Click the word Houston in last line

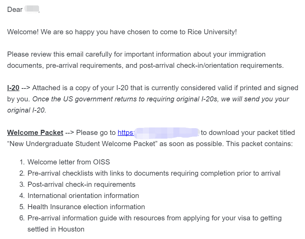coord(71,229)
